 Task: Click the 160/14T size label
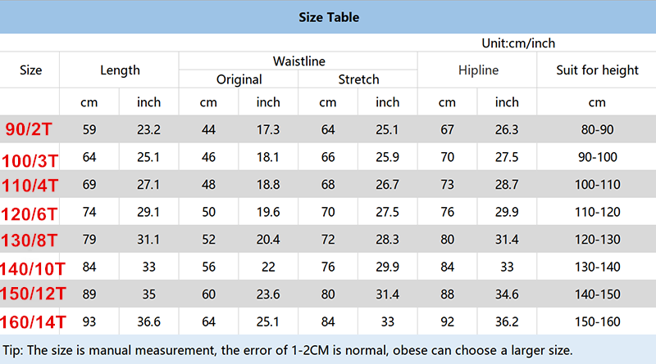(30, 321)
